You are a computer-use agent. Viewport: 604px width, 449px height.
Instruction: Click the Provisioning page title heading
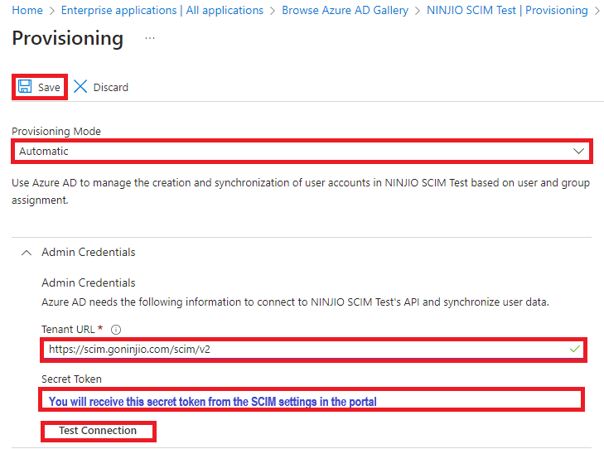pos(67,39)
